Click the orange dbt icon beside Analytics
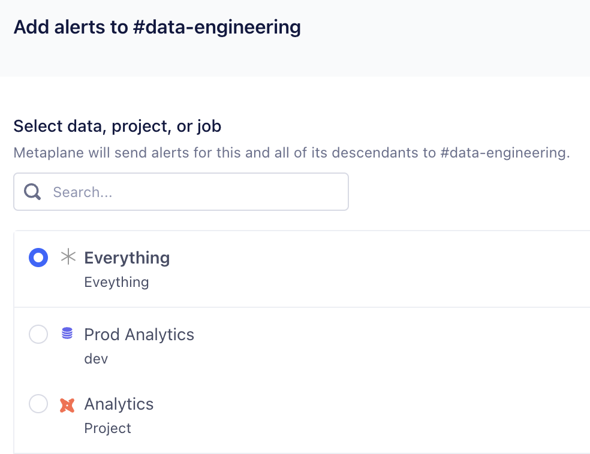Screen dimensions: 590x454 point(67,405)
